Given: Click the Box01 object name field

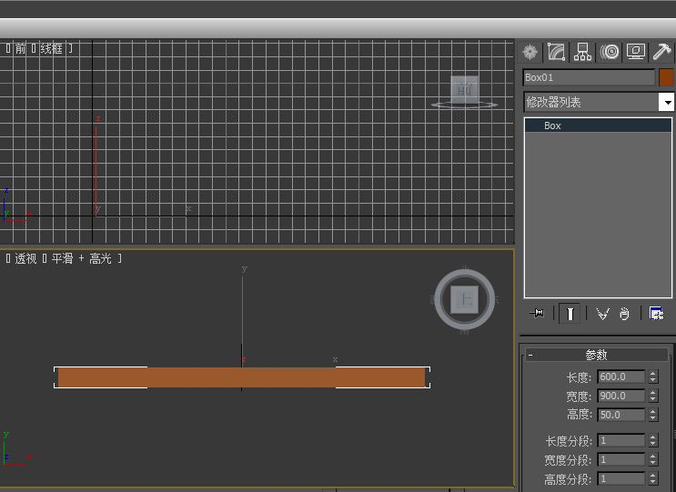Looking at the screenshot, I should pos(589,77).
